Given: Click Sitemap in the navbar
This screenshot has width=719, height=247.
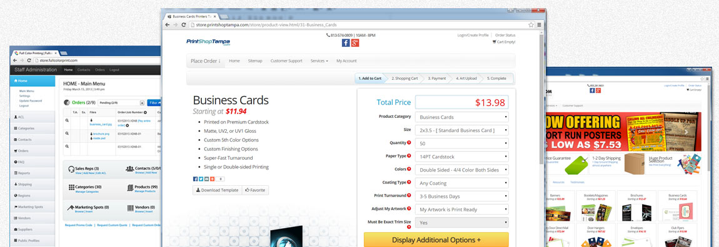Looking at the screenshot, I should 255,61.
